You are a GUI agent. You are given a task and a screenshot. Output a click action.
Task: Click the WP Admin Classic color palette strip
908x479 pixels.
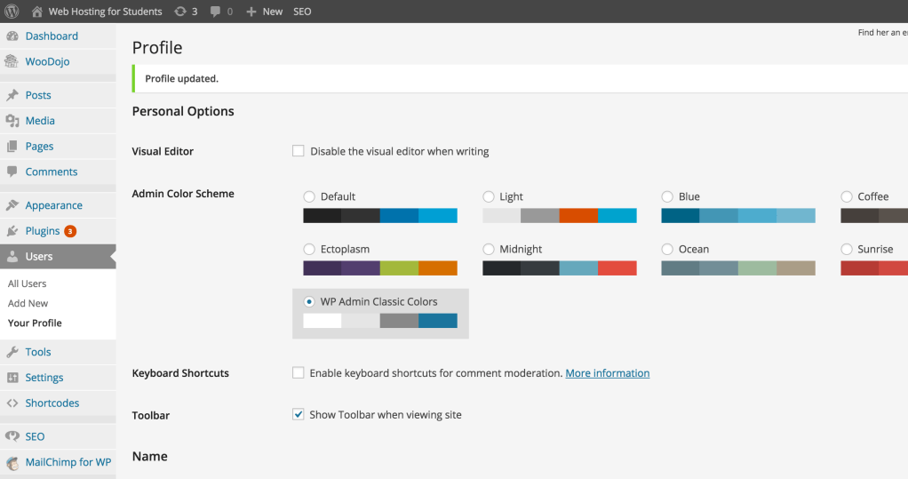click(x=380, y=321)
